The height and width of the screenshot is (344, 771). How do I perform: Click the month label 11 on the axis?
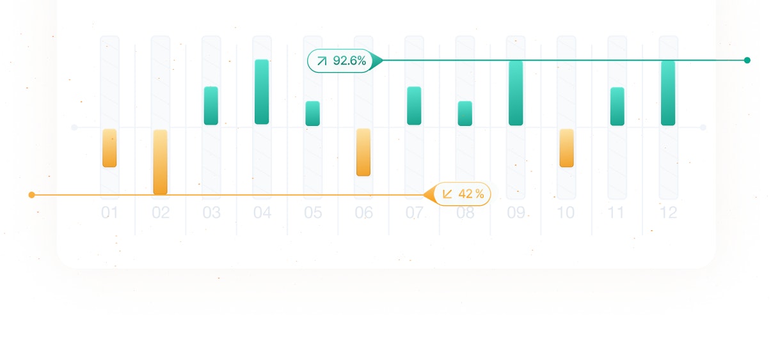tap(616, 213)
